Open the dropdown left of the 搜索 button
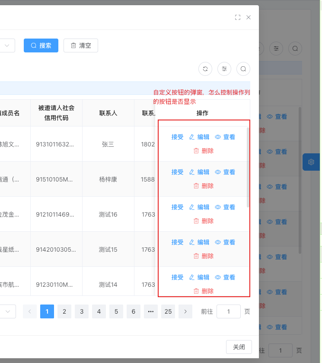Viewport: 322px width, 363px height. (x=7, y=45)
